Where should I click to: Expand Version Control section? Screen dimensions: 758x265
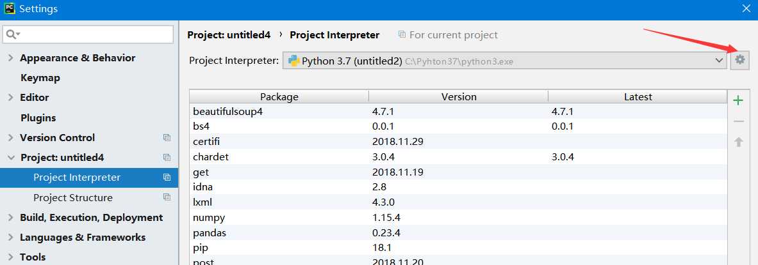click(11, 138)
